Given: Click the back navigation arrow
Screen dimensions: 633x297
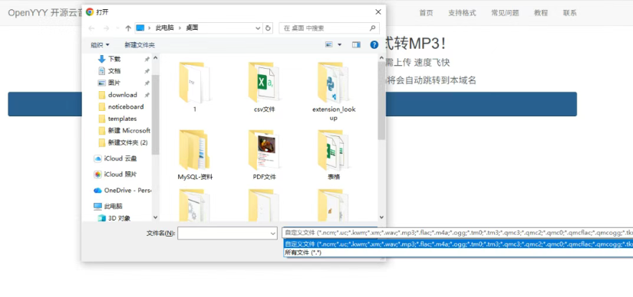Looking at the screenshot, I should tap(91, 28).
